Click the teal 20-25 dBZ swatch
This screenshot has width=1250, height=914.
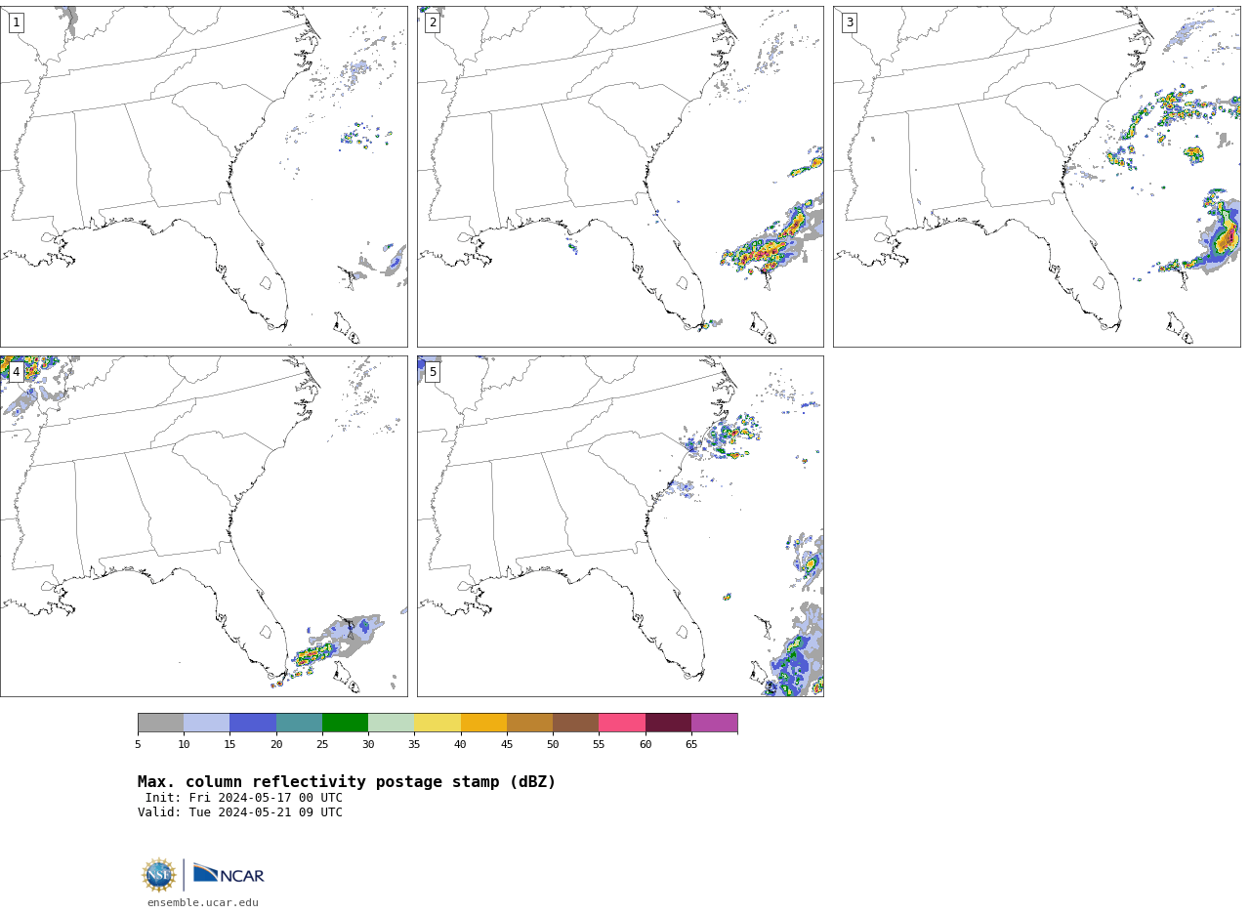pos(299,723)
